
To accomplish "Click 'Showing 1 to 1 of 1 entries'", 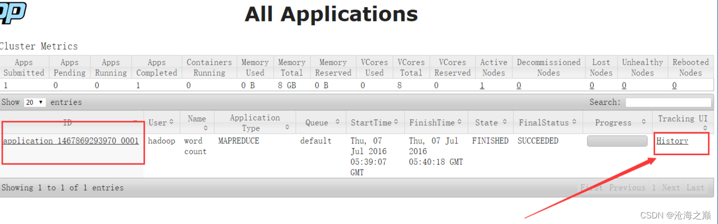I will click(62, 188).
